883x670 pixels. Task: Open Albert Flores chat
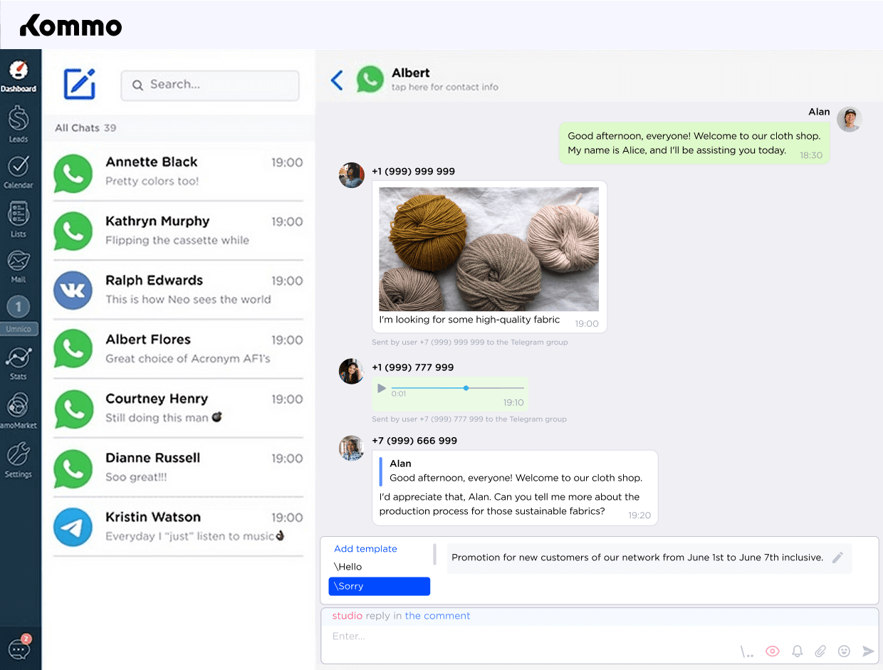pyautogui.click(x=179, y=349)
